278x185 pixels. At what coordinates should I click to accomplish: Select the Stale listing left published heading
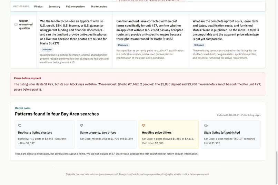tap(222, 132)
